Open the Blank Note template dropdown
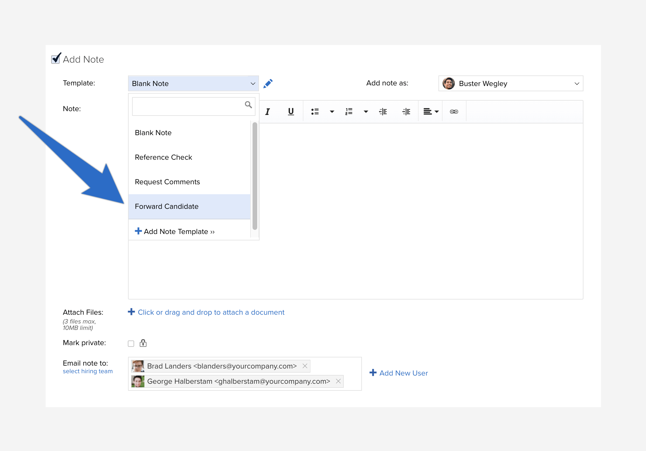Viewport: 646px width, 451px height. 194,84
